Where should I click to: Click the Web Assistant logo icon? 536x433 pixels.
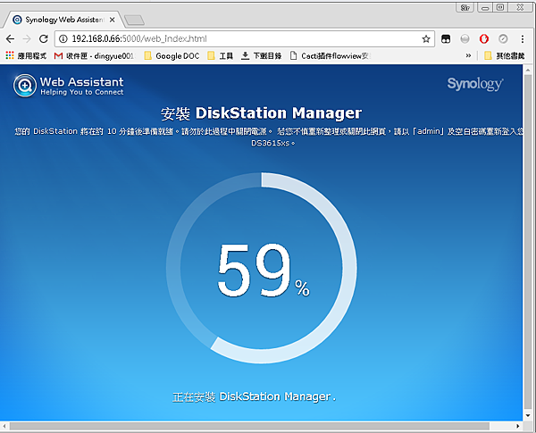click(25, 86)
